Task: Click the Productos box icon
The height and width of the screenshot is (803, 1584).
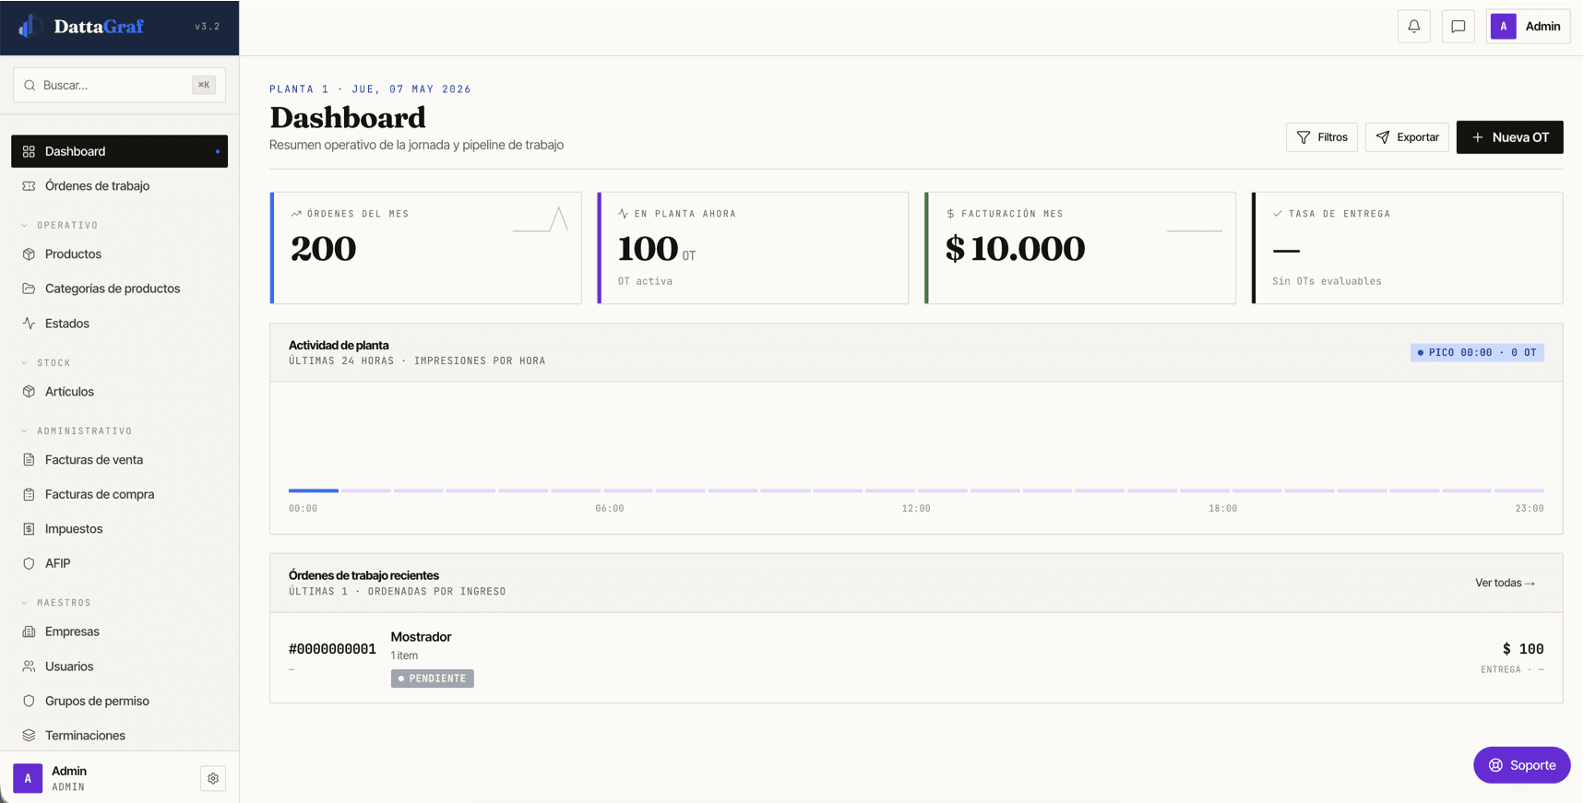Action: [x=29, y=254]
